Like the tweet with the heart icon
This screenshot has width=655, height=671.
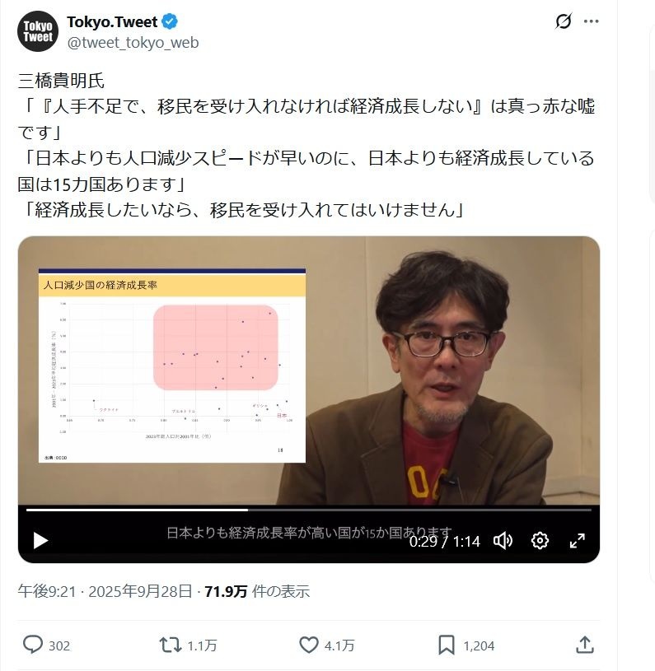point(309,645)
